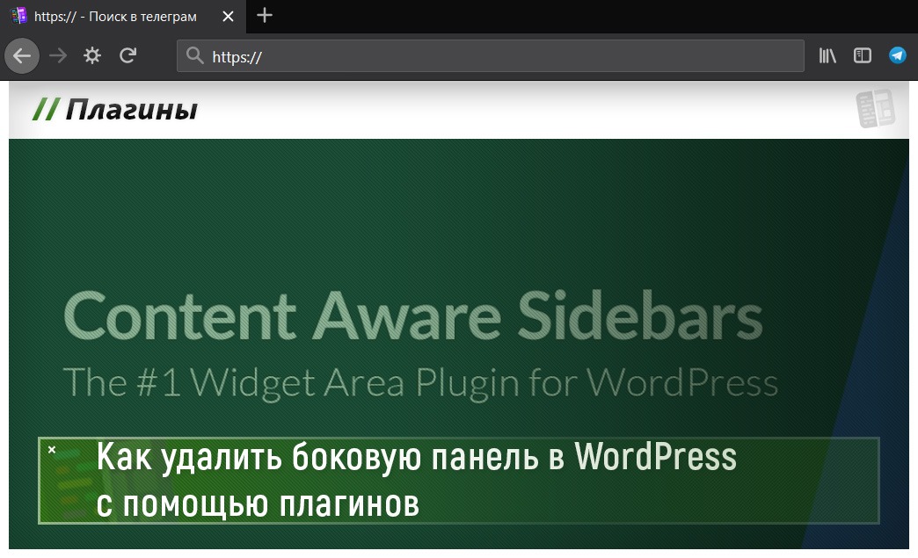This screenshot has height=558, width=918.
Task: Click the small x icon in title box
Action: tap(52, 449)
